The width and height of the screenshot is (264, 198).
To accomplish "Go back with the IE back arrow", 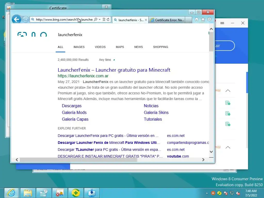I will [x=16, y=19].
